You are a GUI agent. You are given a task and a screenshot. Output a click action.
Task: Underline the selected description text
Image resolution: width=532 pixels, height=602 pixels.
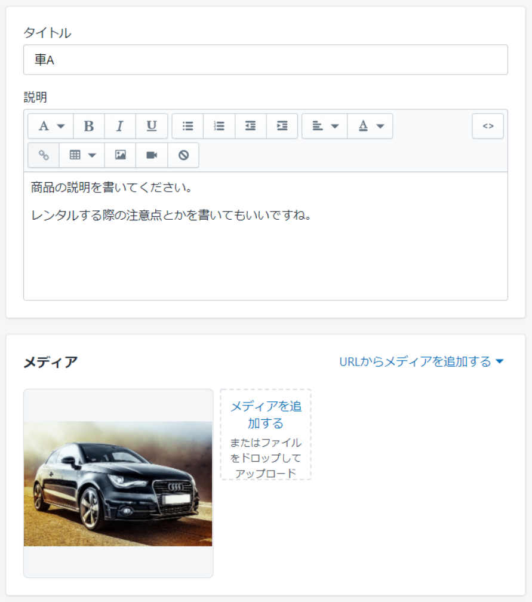[152, 126]
